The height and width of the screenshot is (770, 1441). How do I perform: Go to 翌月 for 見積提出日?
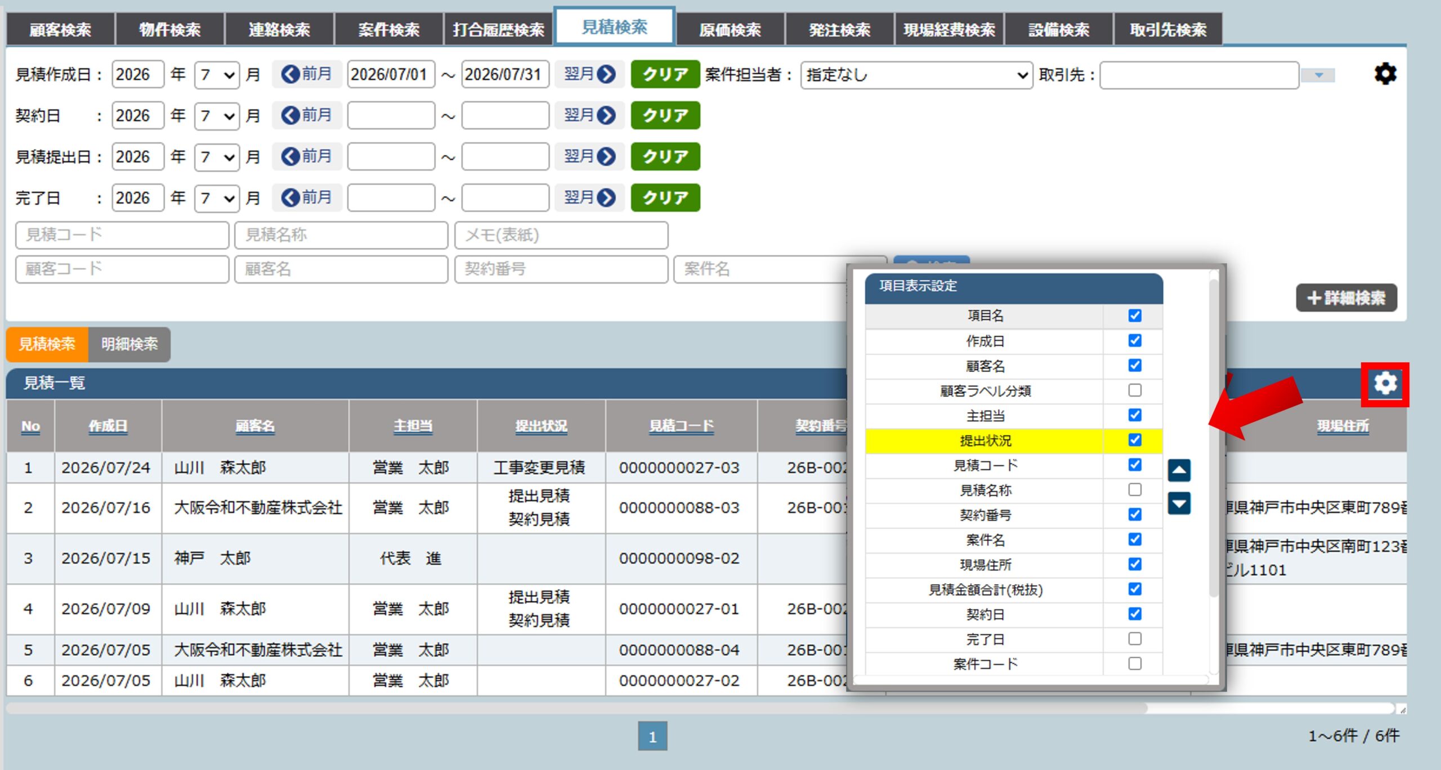point(589,156)
